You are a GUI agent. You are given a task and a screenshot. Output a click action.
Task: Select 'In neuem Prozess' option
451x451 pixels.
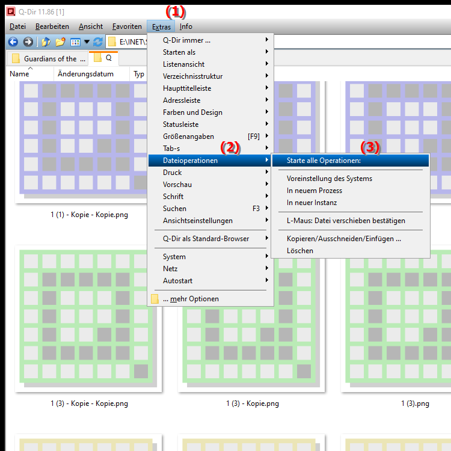click(x=314, y=191)
